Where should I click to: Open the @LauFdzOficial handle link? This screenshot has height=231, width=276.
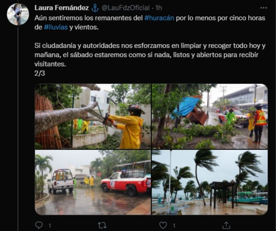(125, 8)
